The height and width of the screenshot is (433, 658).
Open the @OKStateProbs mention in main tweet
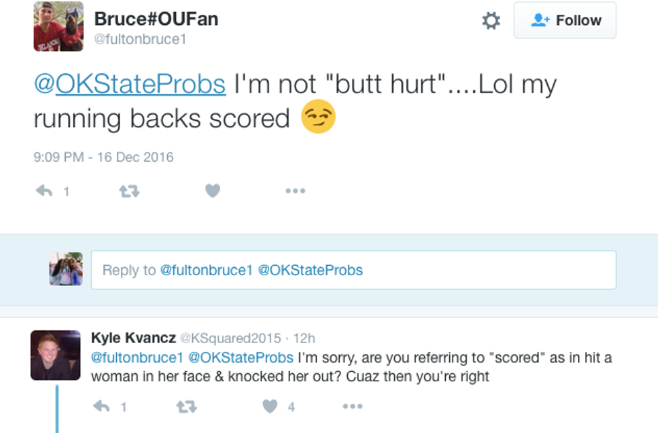point(130,85)
